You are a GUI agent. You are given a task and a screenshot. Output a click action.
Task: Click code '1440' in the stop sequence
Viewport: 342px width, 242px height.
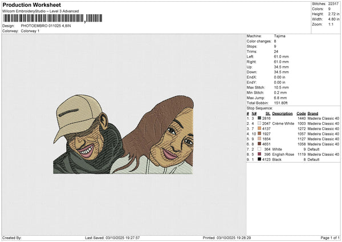point(302,118)
